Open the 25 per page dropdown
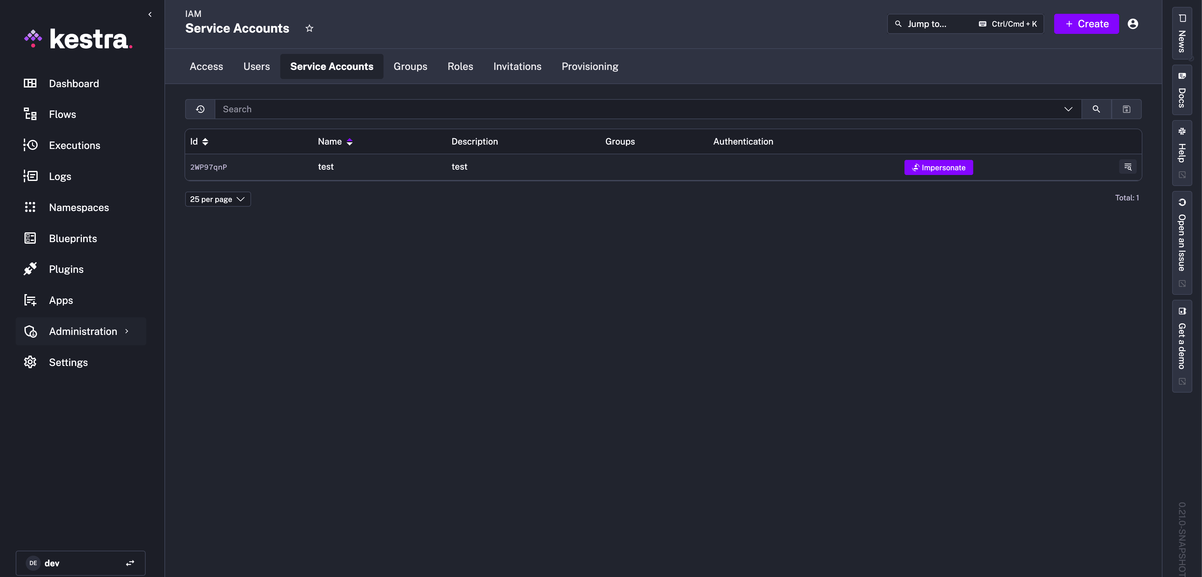 tap(217, 199)
